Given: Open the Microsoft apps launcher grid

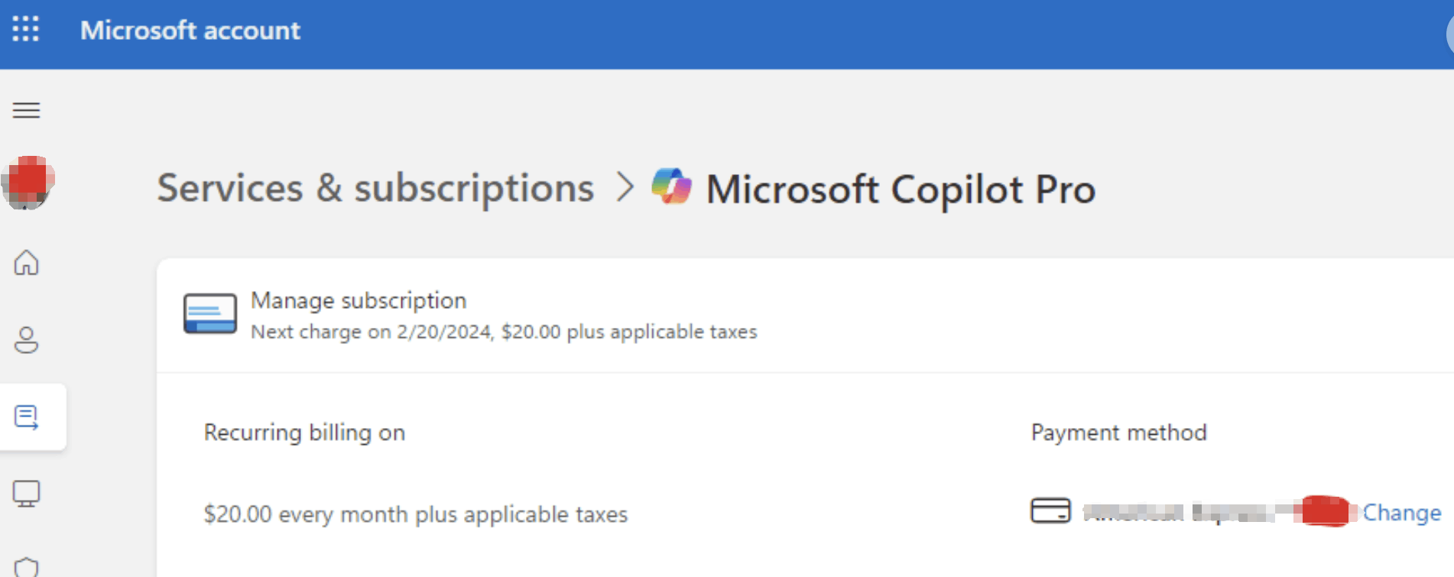Looking at the screenshot, I should pos(26,29).
